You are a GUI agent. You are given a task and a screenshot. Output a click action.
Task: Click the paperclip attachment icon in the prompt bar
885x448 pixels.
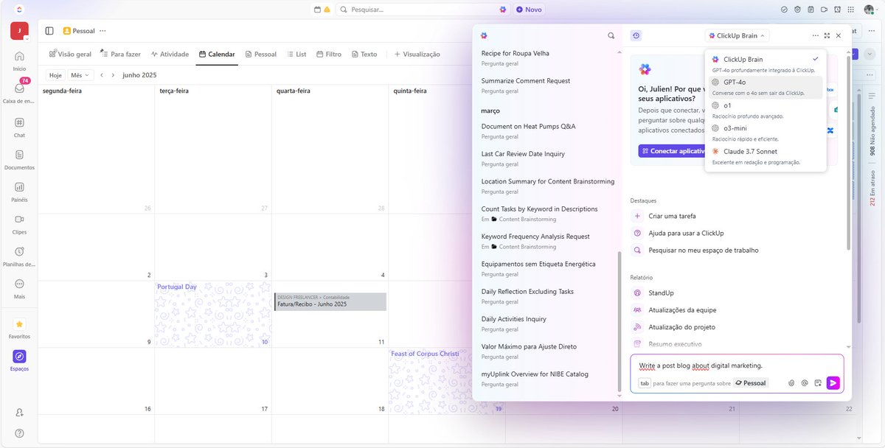[791, 382]
